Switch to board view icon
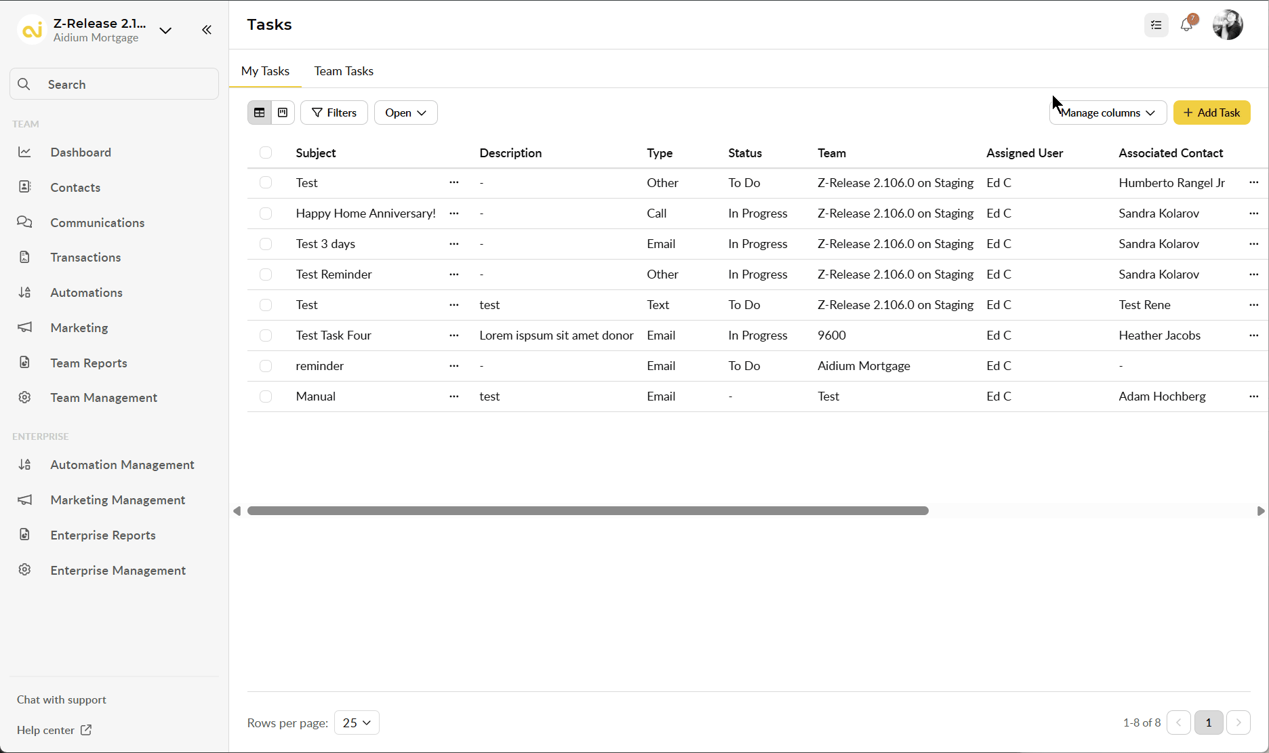 (283, 113)
